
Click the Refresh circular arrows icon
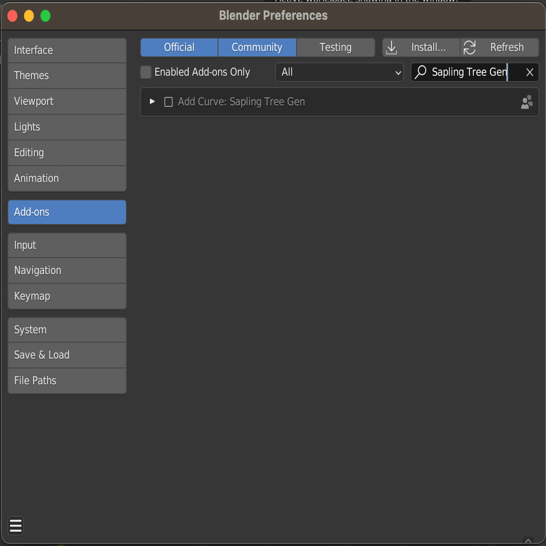pos(469,47)
